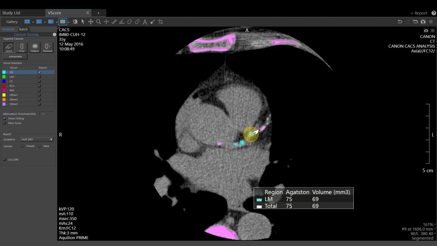Select the Segment Calcium Select tool
The height and width of the screenshot is (246, 437).
tap(9, 47)
